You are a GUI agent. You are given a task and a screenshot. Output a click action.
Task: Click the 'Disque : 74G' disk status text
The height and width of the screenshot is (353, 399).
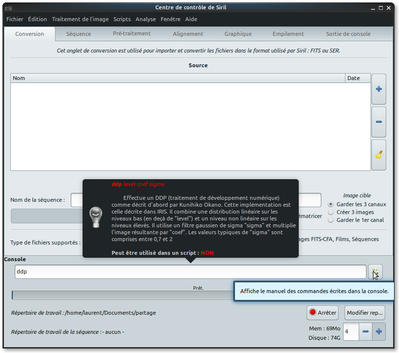pos(324,338)
